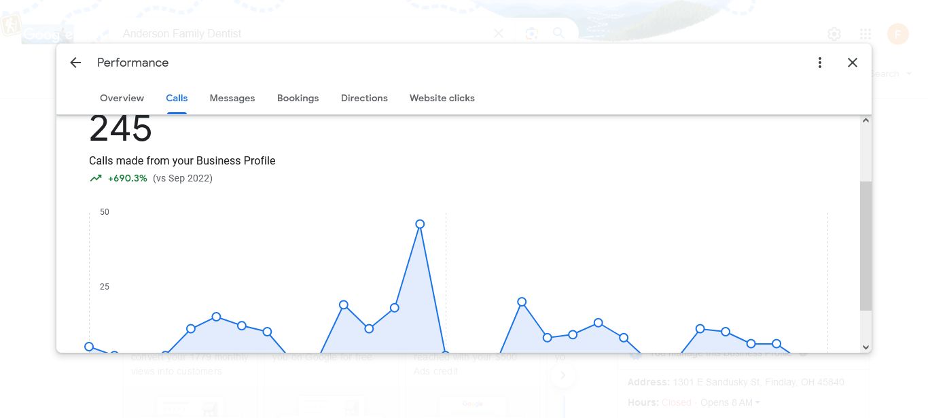Viewport: 928px width, 418px height.
Task: Expand the hours dropdown 'Opens 8 AM'
Action: coord(730,402)
